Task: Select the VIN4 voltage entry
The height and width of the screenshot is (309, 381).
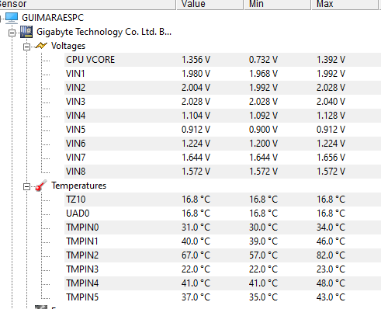Action: [x=223, y=116]
